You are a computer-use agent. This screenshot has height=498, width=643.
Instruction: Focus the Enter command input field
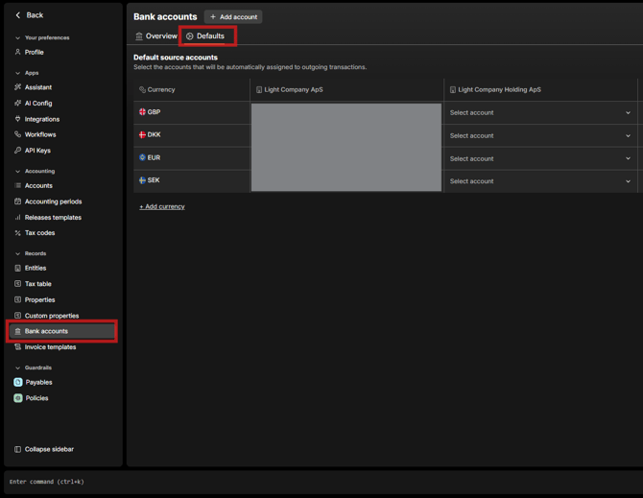288,482
